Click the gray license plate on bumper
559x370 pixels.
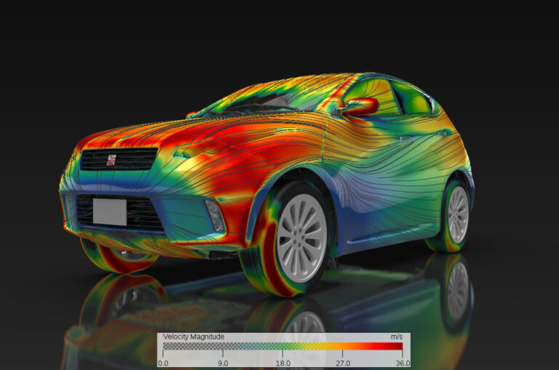[110, 212]
